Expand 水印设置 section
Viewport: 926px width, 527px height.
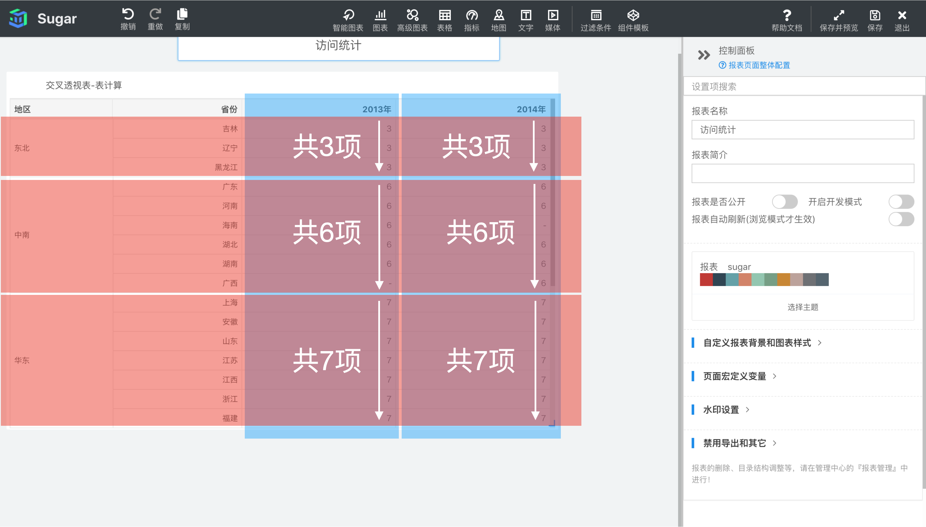point(721,410)
